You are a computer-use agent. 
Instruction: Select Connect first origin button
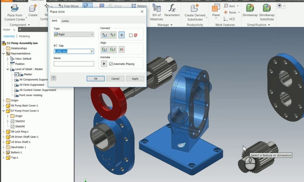104,35
